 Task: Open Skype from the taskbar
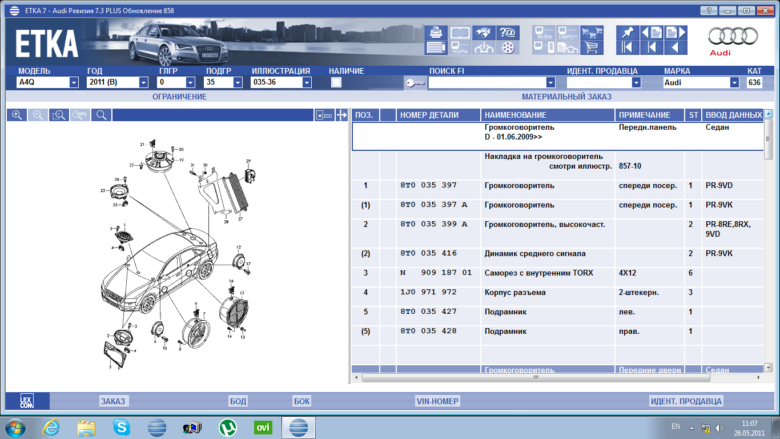pyautogui.click(x=122, y=427)
